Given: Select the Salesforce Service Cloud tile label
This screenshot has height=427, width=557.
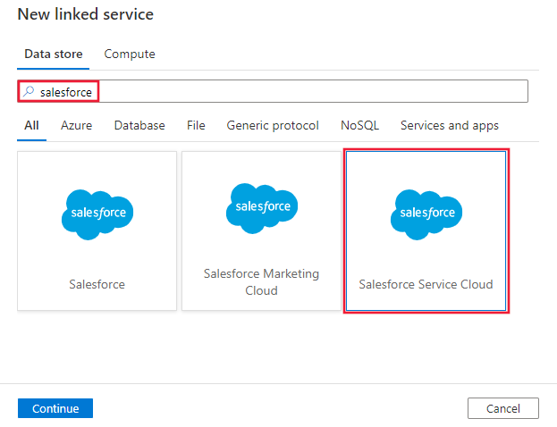Looking at the screenshot, I should click(426, 284).
